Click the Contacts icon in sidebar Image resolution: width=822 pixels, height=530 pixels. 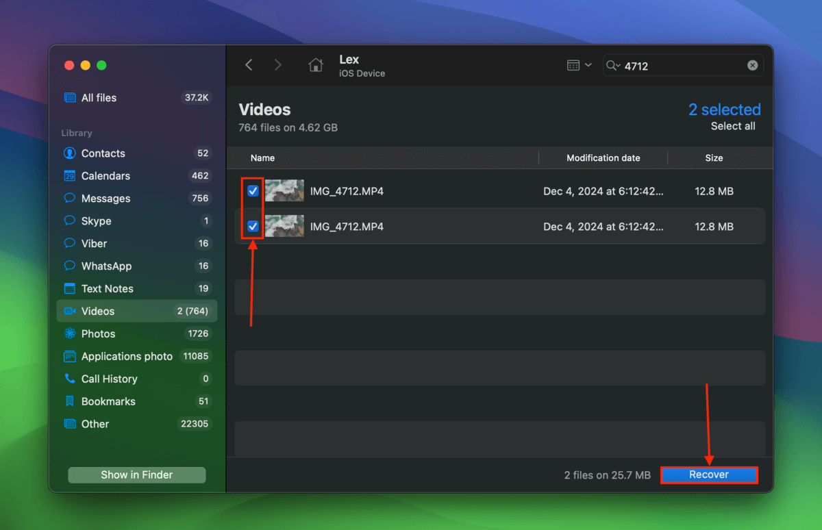69,153
